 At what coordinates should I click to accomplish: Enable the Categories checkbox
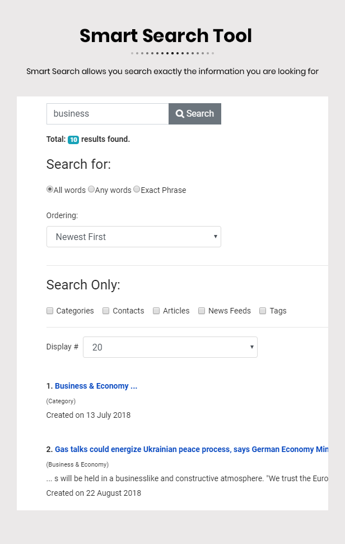[x=50, y=311]
